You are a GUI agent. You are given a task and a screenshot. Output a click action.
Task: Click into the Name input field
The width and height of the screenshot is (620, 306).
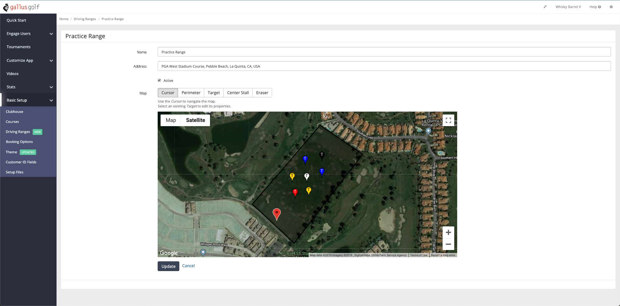click(384, 52)
